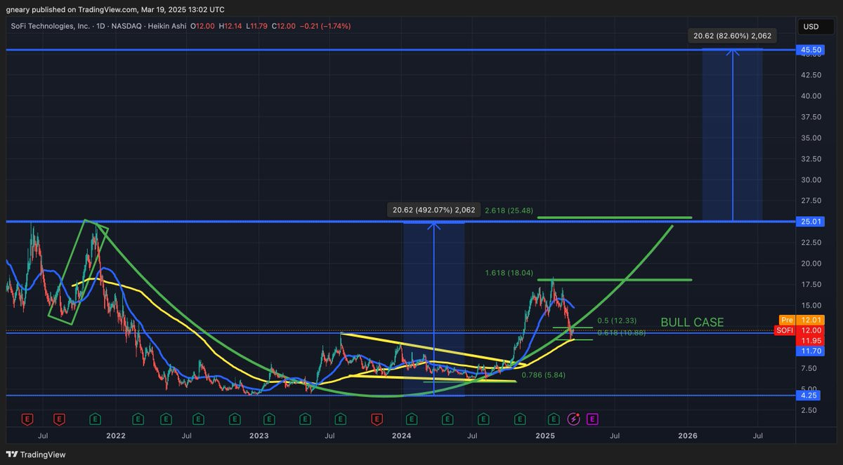Open the last green earnings marker before the 2022 label
Viewport: 843px width, 465px height.
point(95,419)
